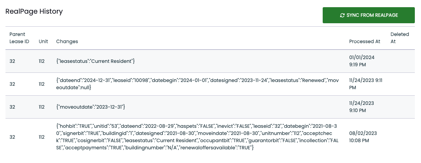Click the sync refresh icon on green button

[x=342, y=15]
